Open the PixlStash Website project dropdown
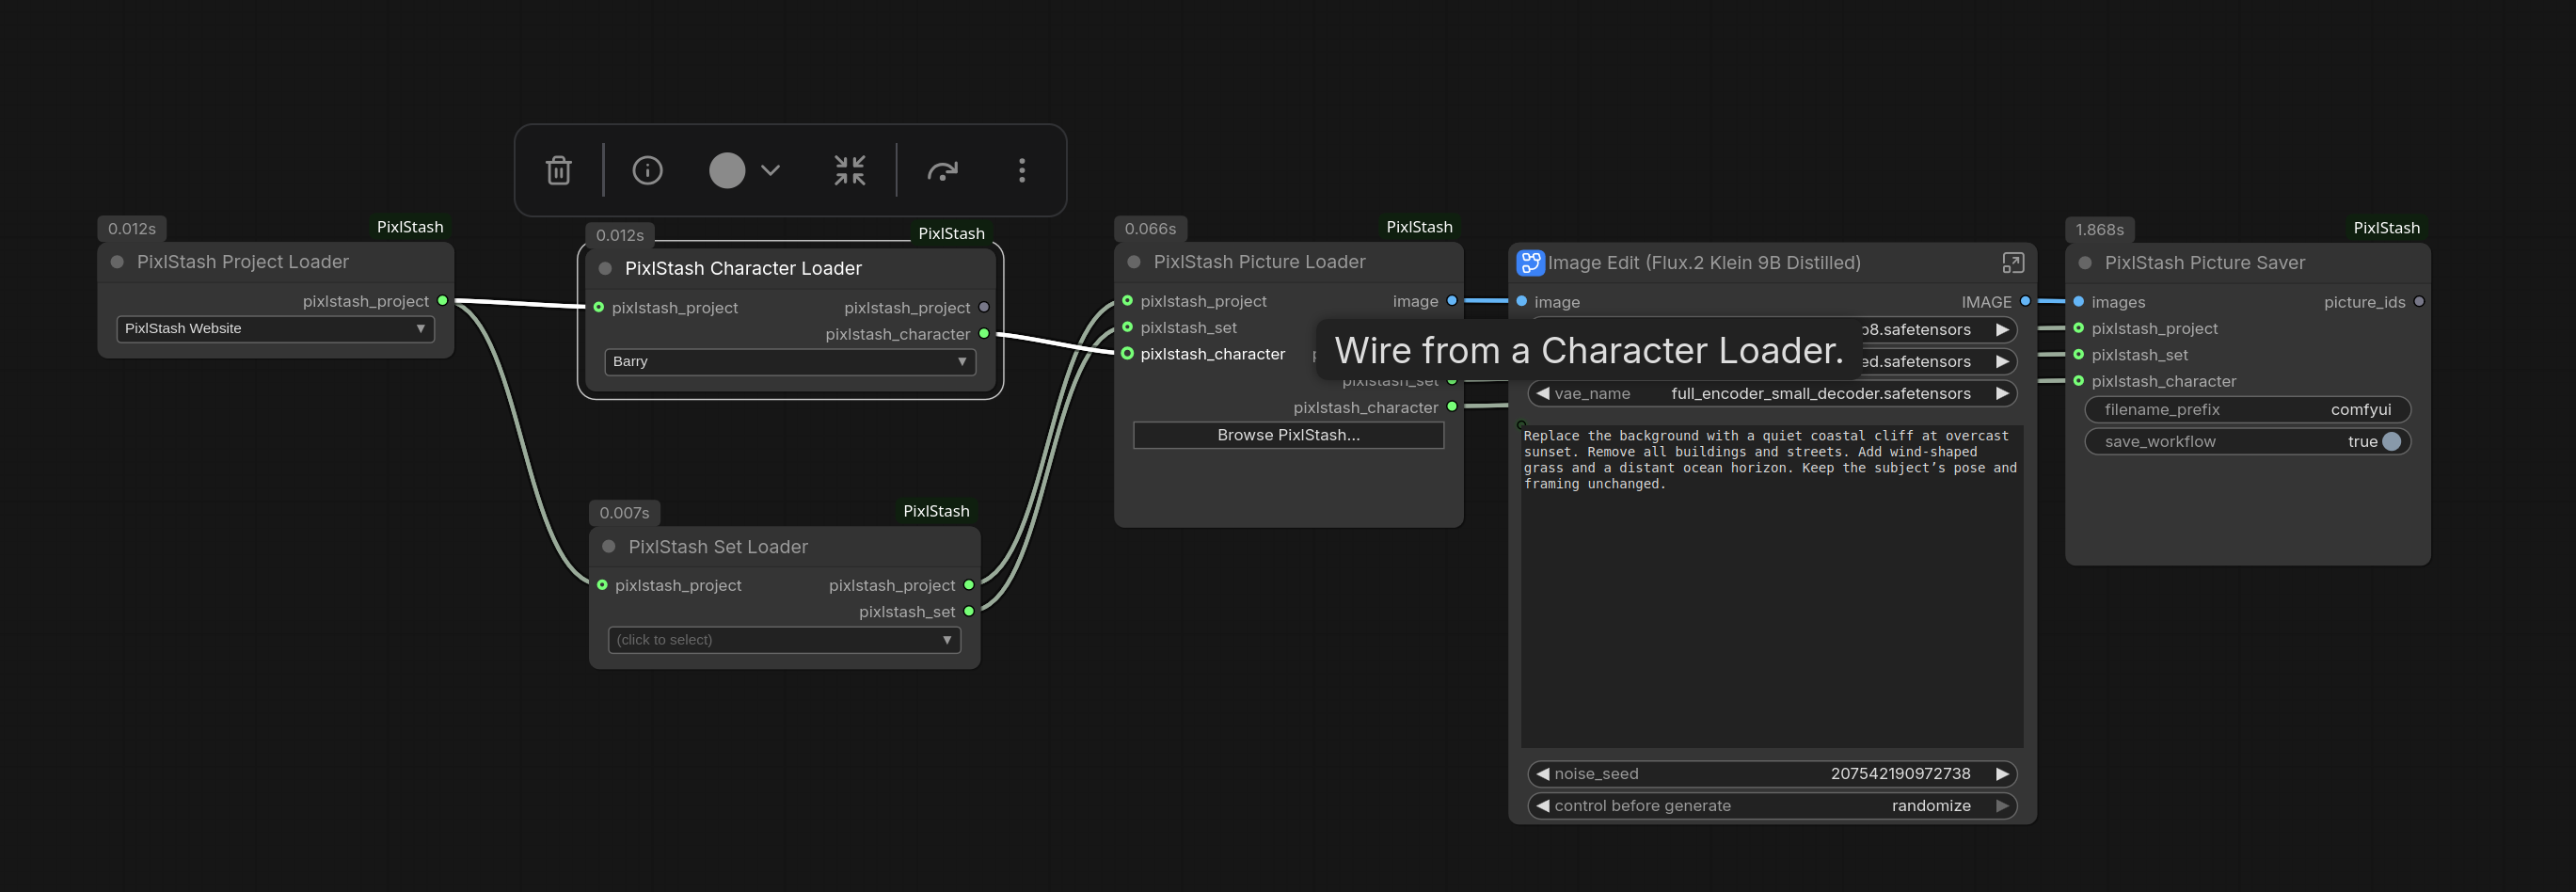 tap(275, 328)
